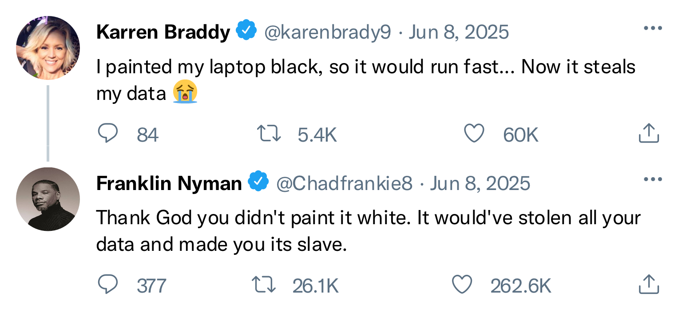
Task: Click Karren Braddy's verified badge
Action: [x=246, y=31]
